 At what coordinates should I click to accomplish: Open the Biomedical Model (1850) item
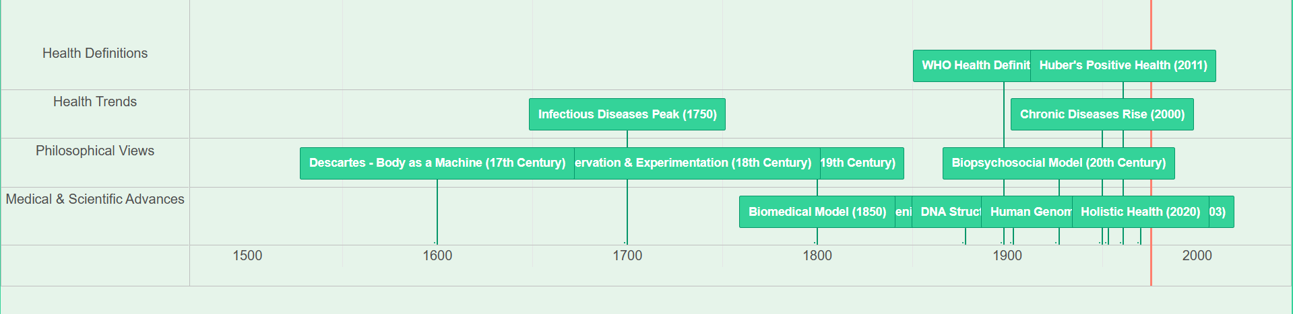[x=817, y=212]
